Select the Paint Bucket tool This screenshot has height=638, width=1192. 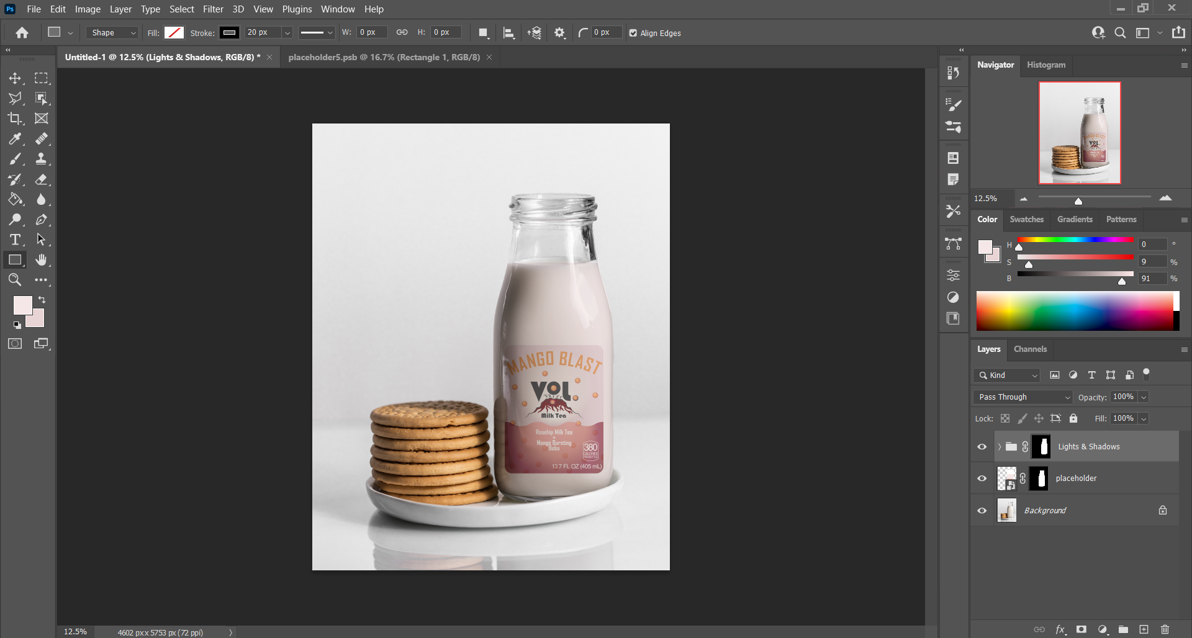15,199
